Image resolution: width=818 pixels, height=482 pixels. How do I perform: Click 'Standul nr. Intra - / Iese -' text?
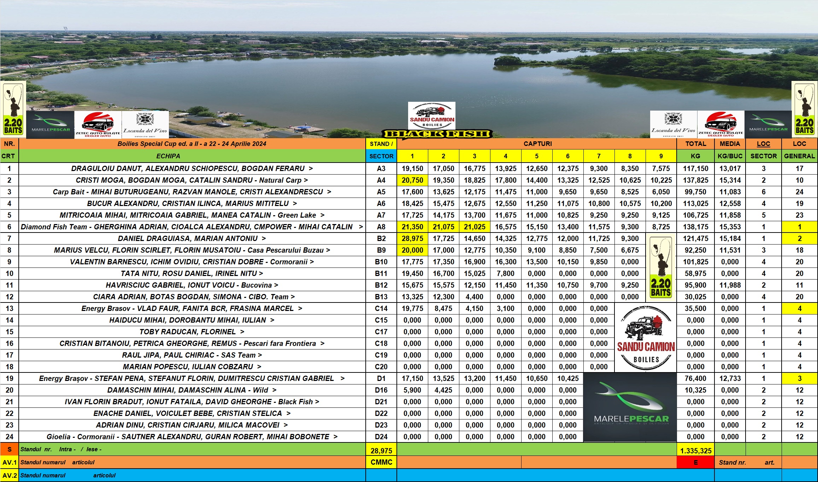pos(61,449)
